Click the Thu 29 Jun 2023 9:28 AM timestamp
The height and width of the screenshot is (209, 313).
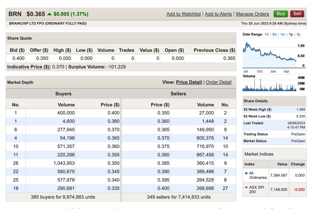click(273, 23)
